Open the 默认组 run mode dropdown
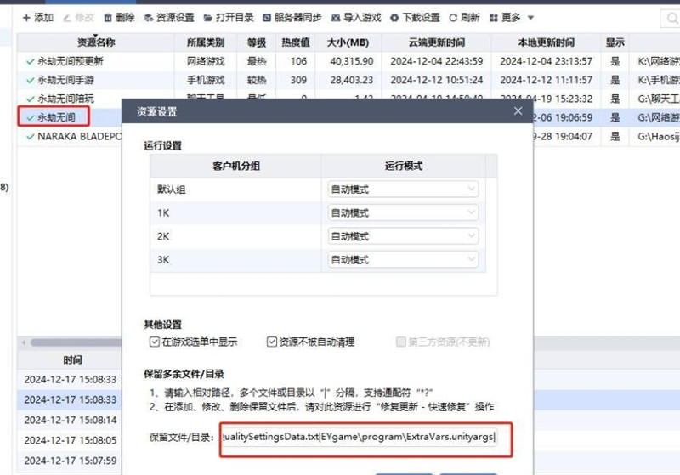The height and width of the screenshot is (475, 680). tap(402, 189)
